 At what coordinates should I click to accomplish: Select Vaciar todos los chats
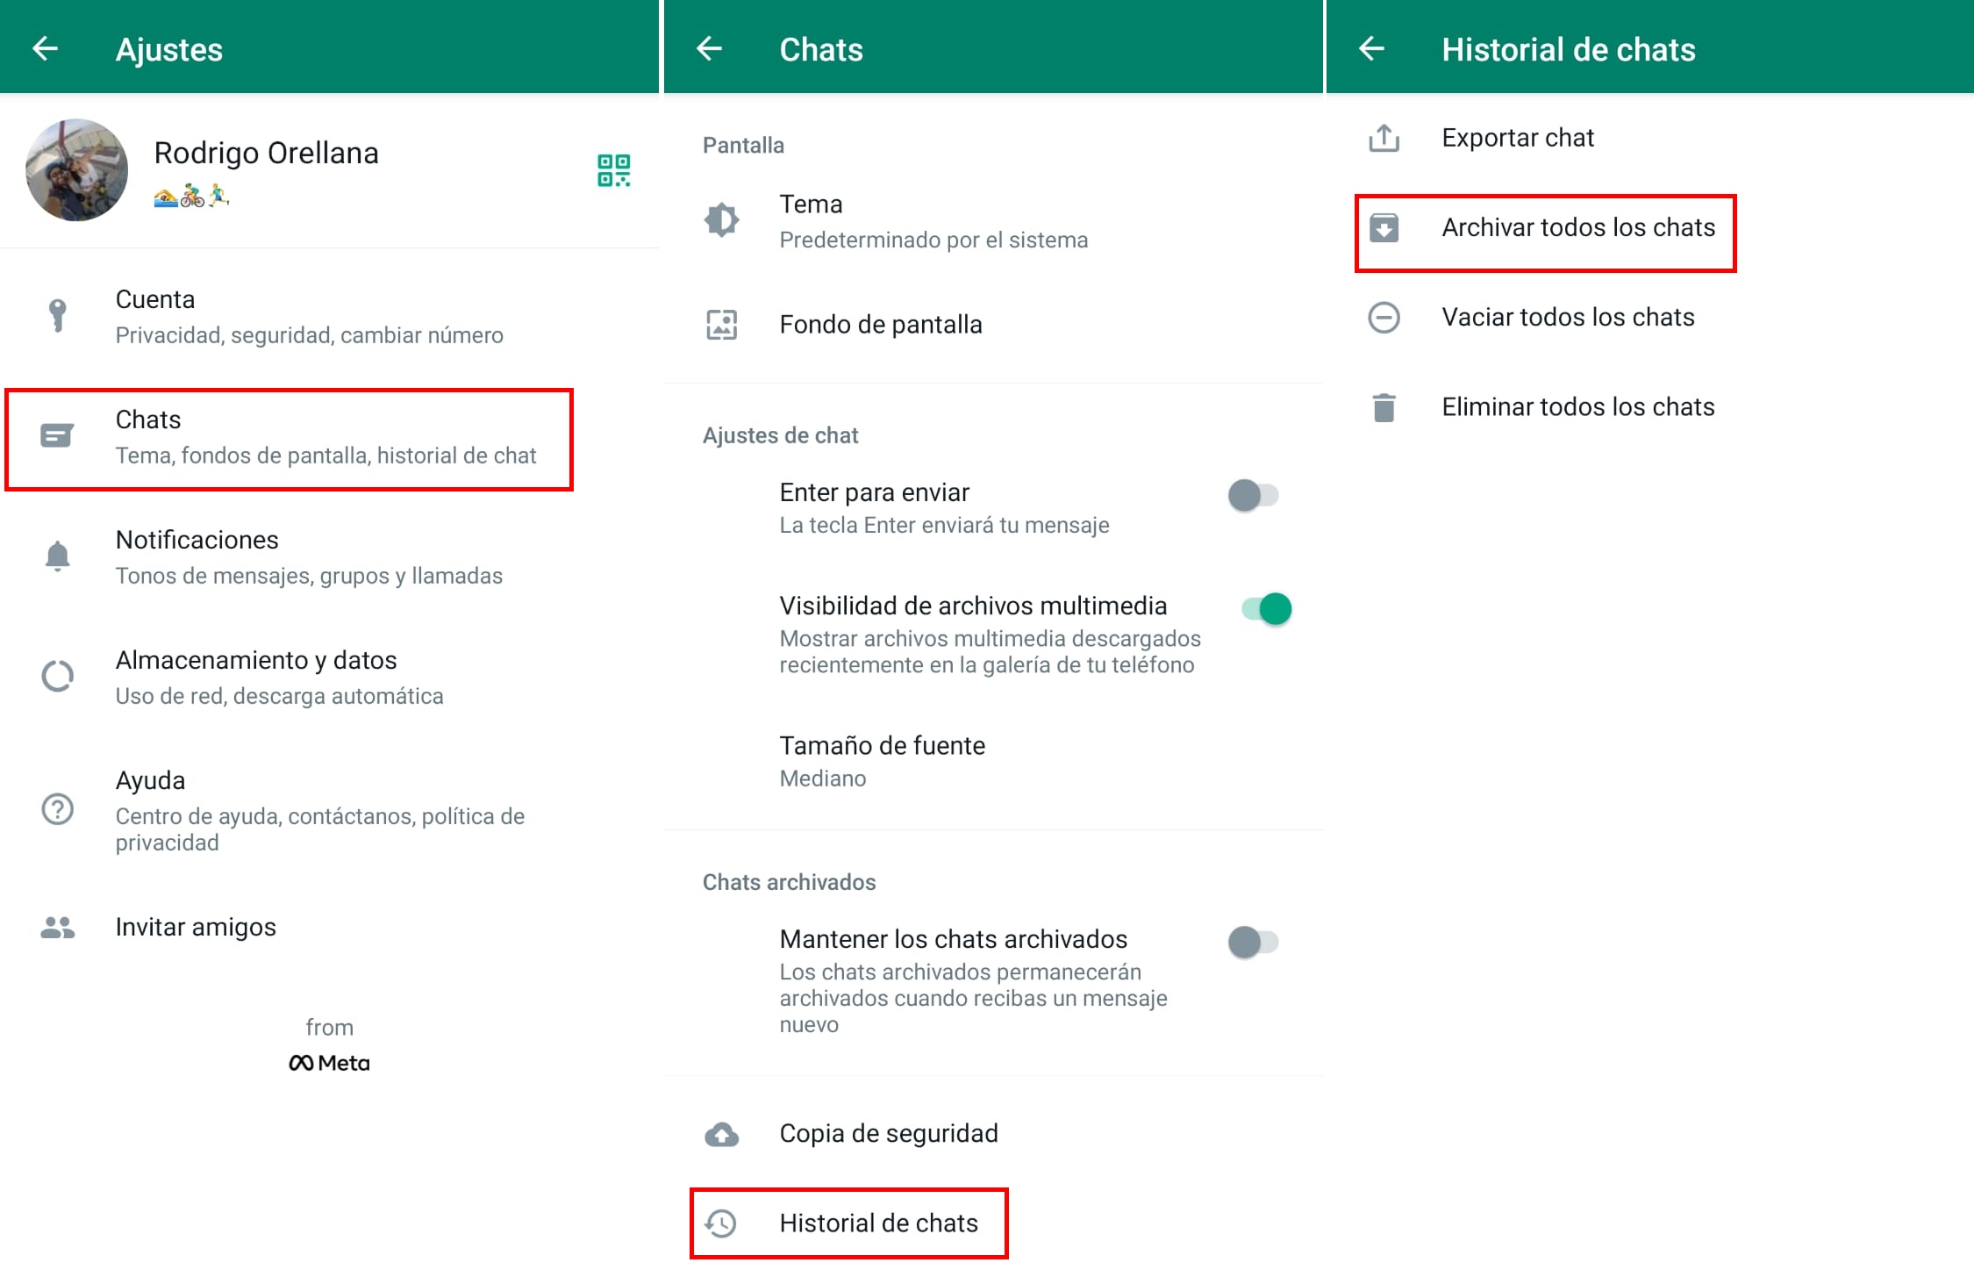1567,317
